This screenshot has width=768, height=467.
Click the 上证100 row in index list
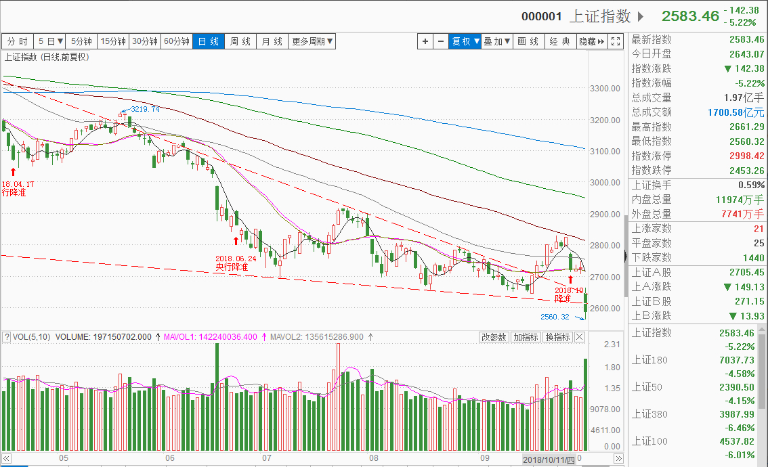(693, 448)
